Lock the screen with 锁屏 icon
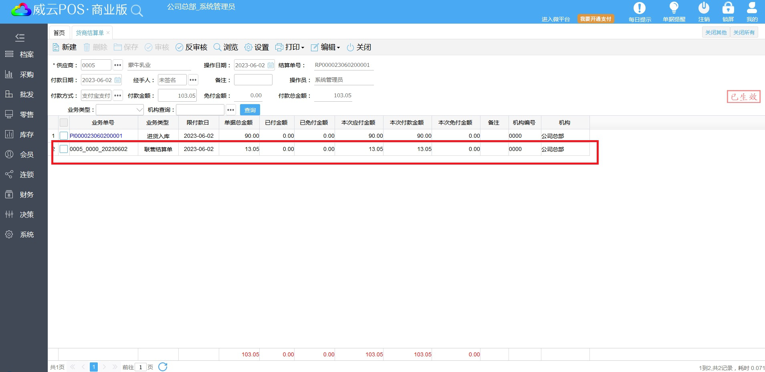Viewport: 765px width, 372px height. coord(728,8)
